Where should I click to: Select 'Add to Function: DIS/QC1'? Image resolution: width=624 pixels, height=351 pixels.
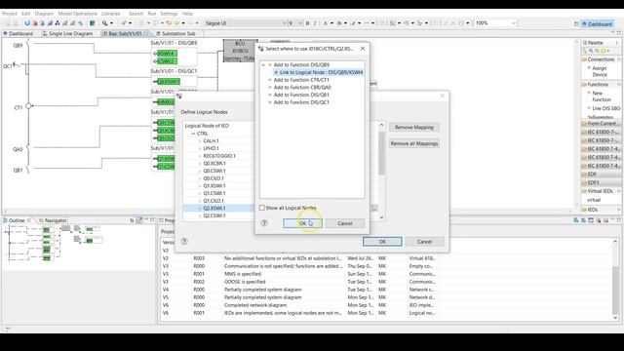301,102
